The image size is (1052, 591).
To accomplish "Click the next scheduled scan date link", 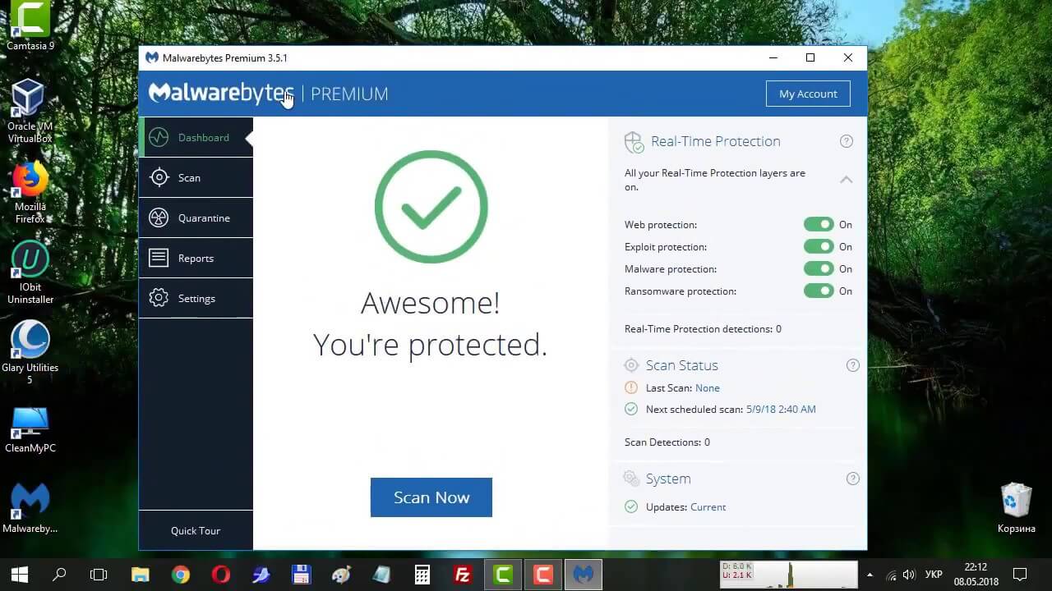I will [x=781, y=409].
